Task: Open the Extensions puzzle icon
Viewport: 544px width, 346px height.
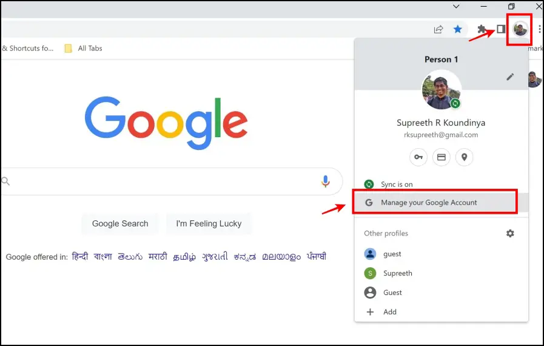Action: 482,29
